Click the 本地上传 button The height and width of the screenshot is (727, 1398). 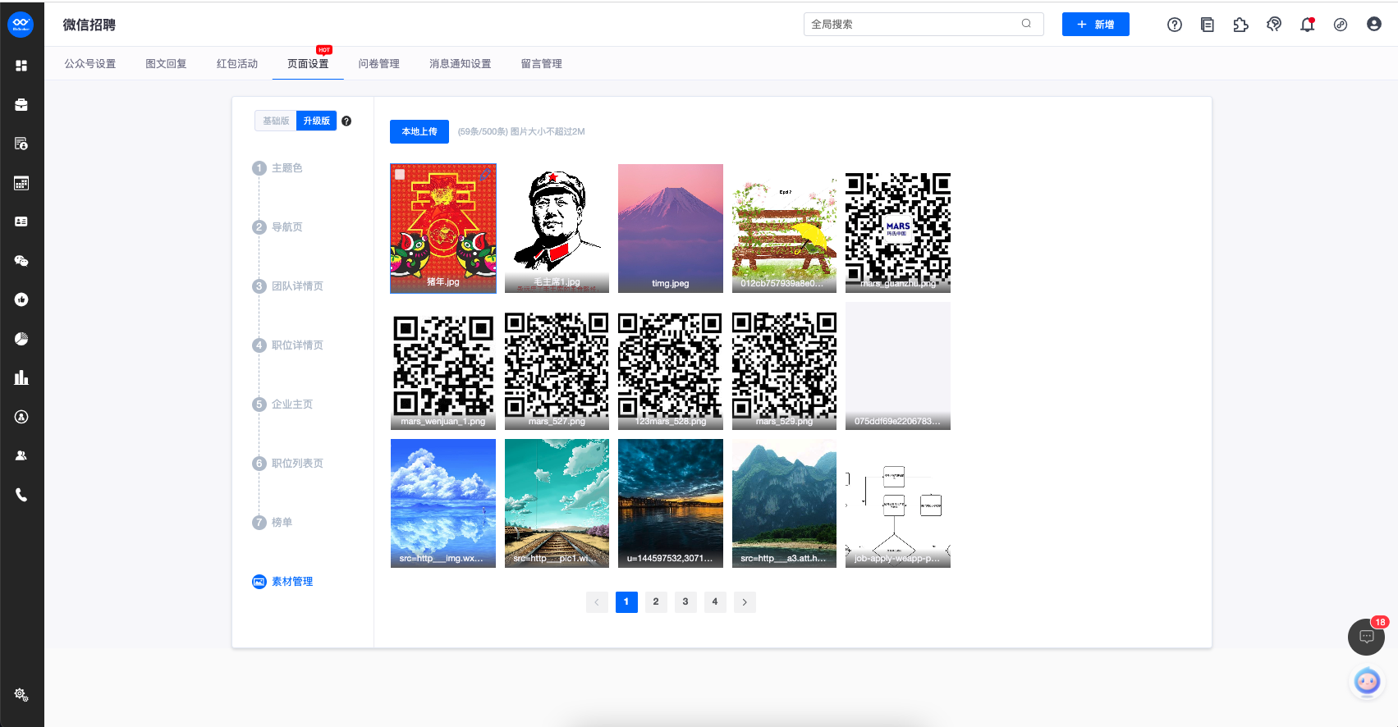click(x=419, y=131)
